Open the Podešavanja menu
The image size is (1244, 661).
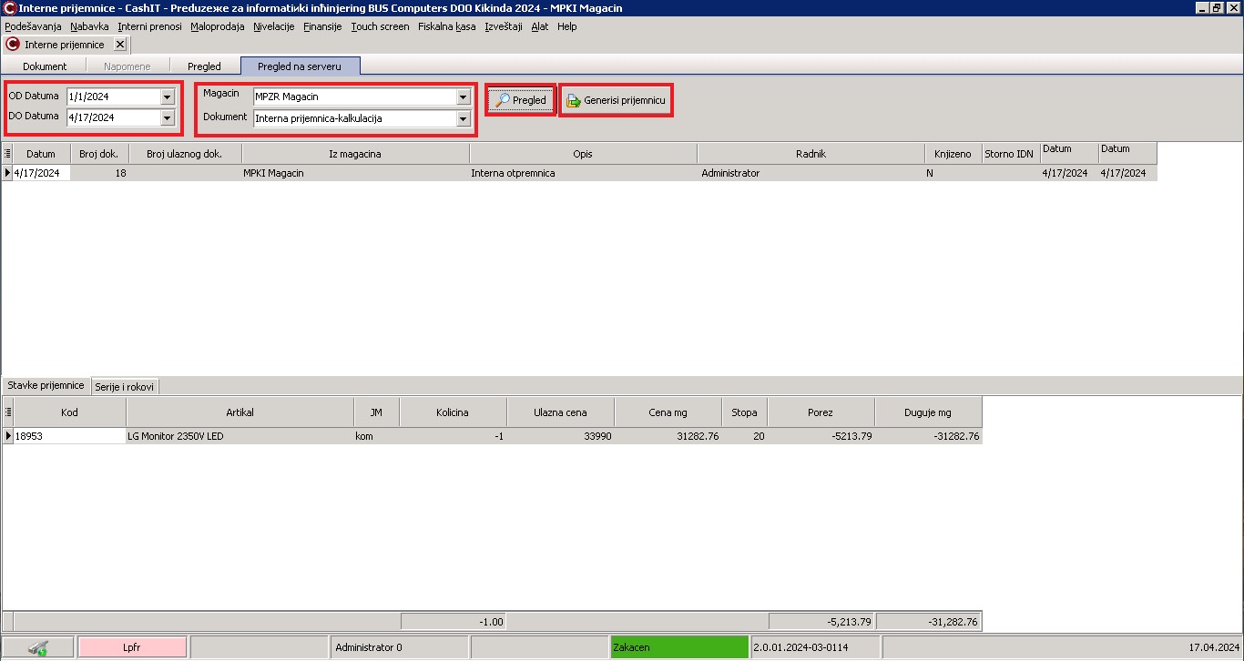coord(33,26)
